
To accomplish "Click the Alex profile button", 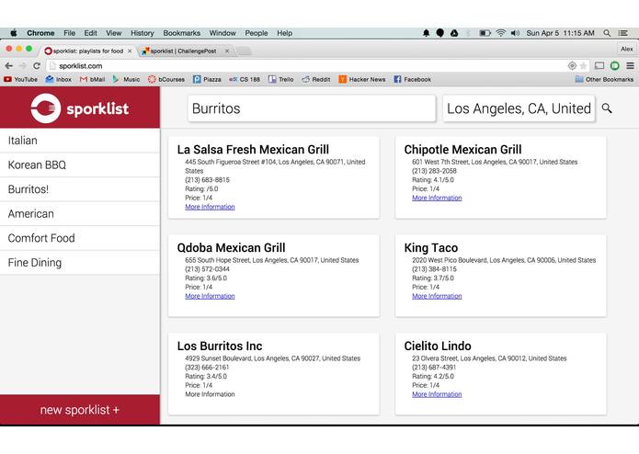I will (x=627, y=49).
